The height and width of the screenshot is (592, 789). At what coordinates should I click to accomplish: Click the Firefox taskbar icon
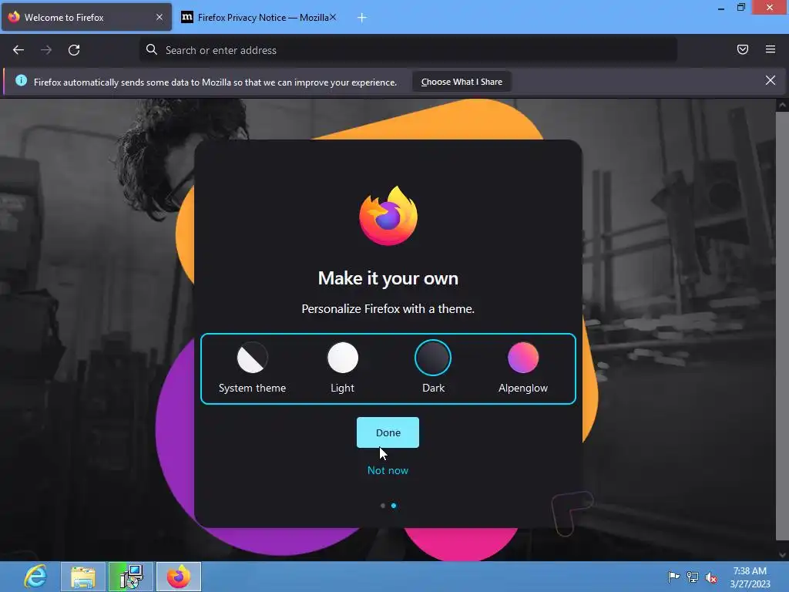coord(179,577)
